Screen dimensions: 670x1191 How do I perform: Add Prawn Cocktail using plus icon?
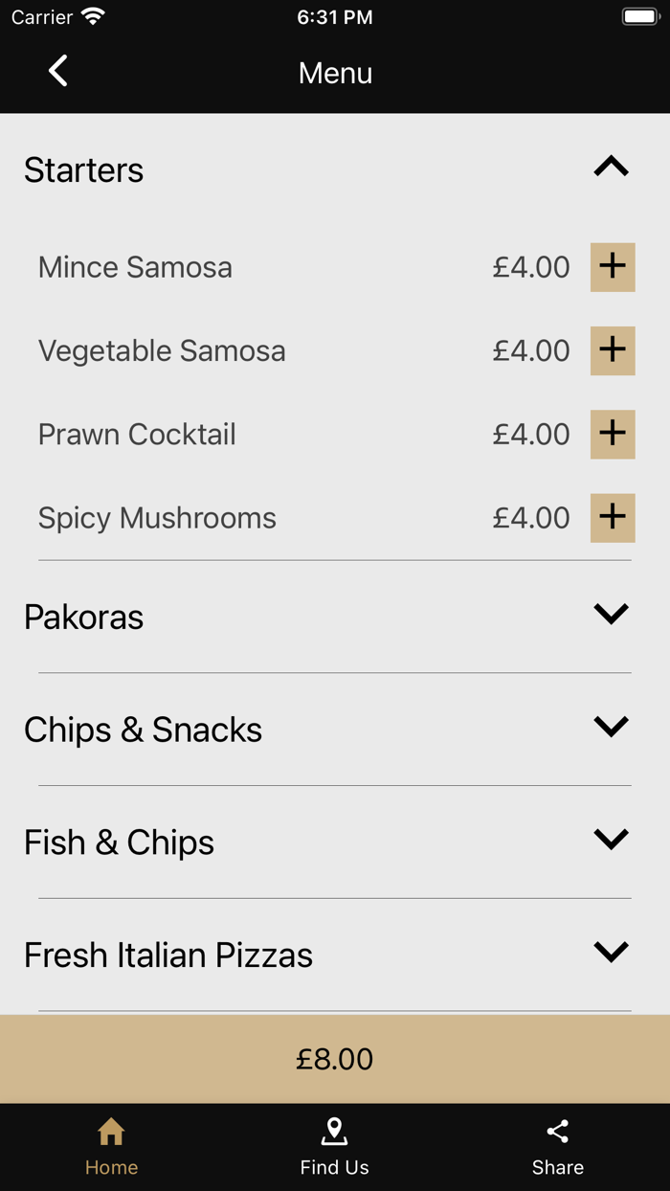[613, 434]
